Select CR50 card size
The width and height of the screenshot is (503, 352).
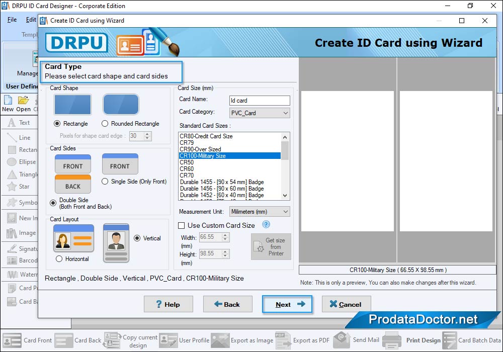pos(230,162)
